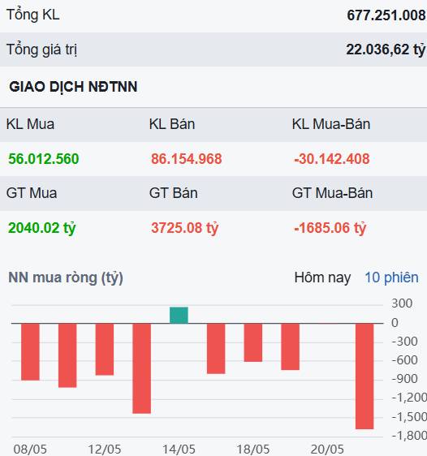Click the GT Bán value 3725.08 tỷ
Screen dimensions: 427x456
(185, 228)
